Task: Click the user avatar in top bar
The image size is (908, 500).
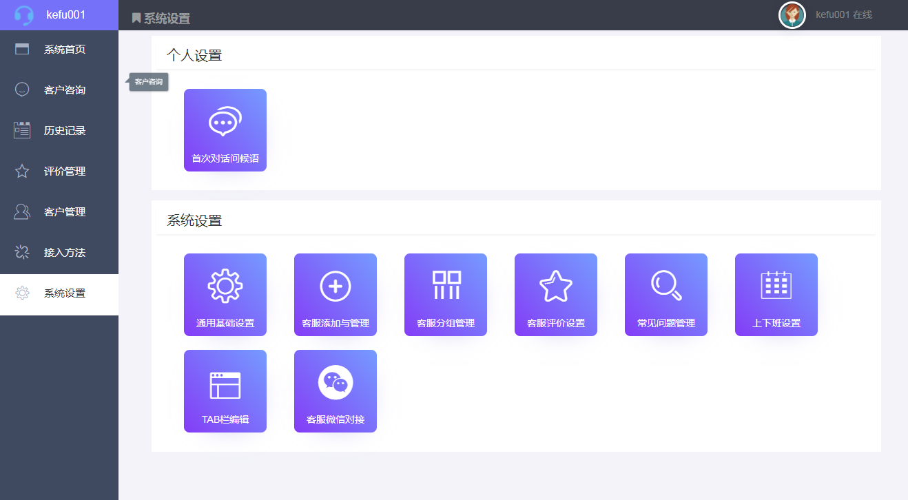Action: pyautogui.click(x=792, y=15)
